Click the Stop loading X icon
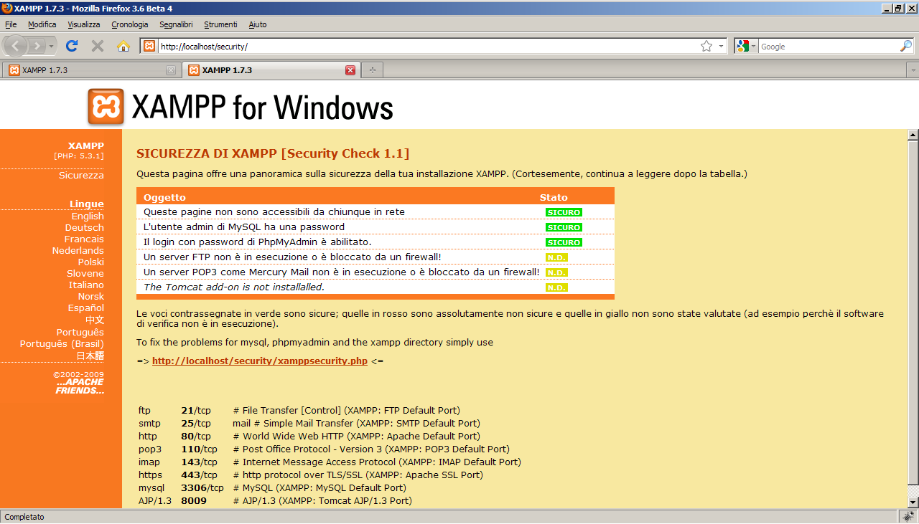919x524 pixels. point(98,46)
